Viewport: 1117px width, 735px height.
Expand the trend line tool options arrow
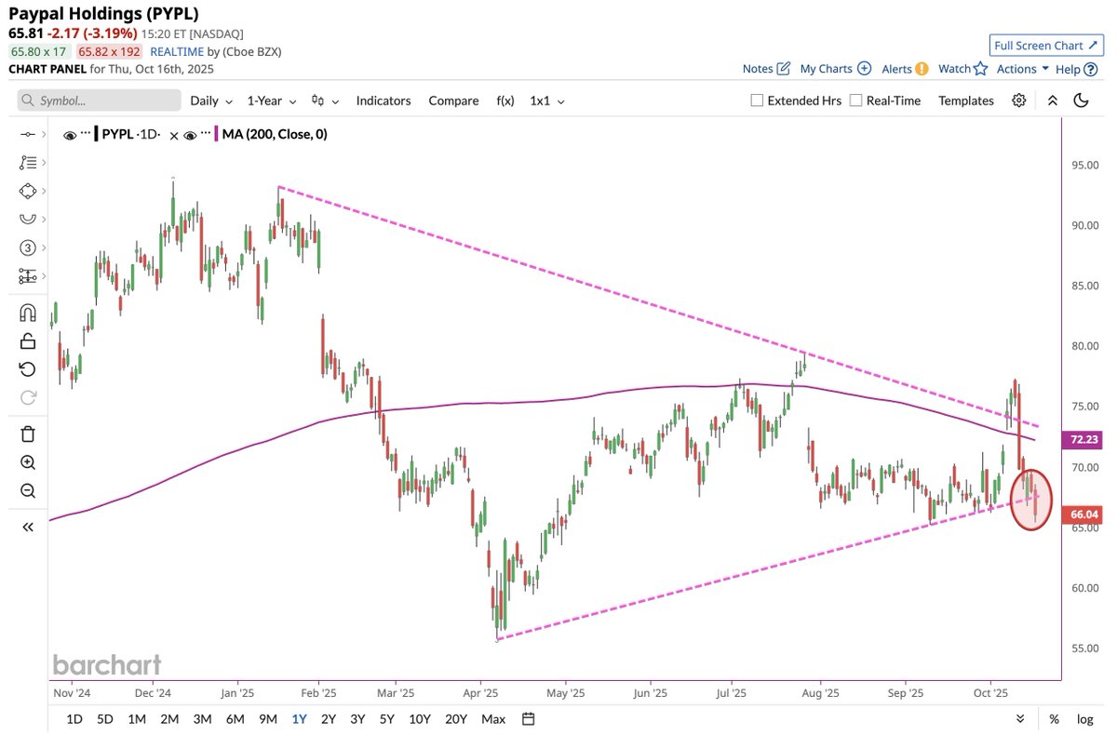point(44,135)
